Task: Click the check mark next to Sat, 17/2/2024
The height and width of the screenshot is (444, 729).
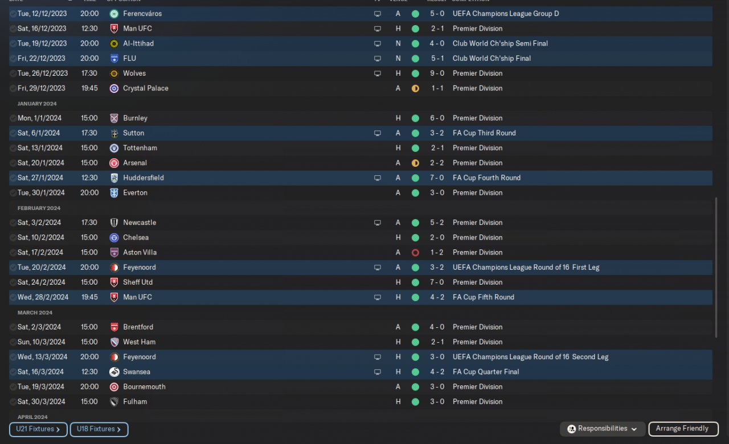Action: point(13,253)
